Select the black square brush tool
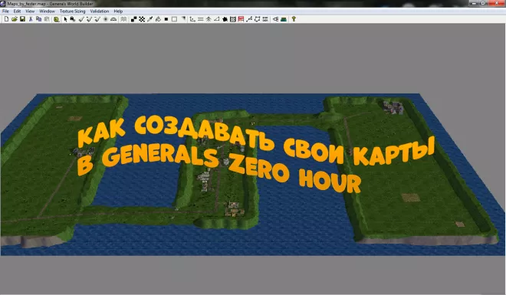Screen dimensions: 506x295 [166, 19]
